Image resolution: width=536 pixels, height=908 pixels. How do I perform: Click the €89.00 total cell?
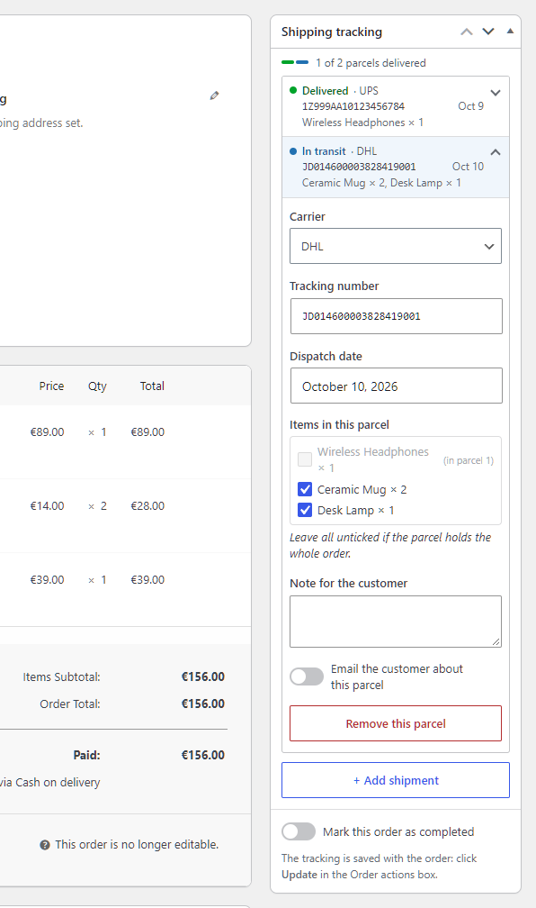(147, 432)
